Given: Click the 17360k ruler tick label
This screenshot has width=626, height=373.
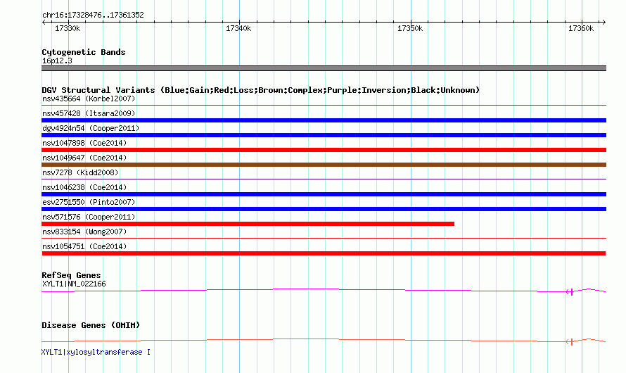Looking at the screenshot, I should click(x=581, y=28).
